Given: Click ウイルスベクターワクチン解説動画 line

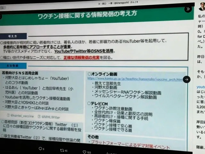Looking at the screenshot, I should coord(125,97).
